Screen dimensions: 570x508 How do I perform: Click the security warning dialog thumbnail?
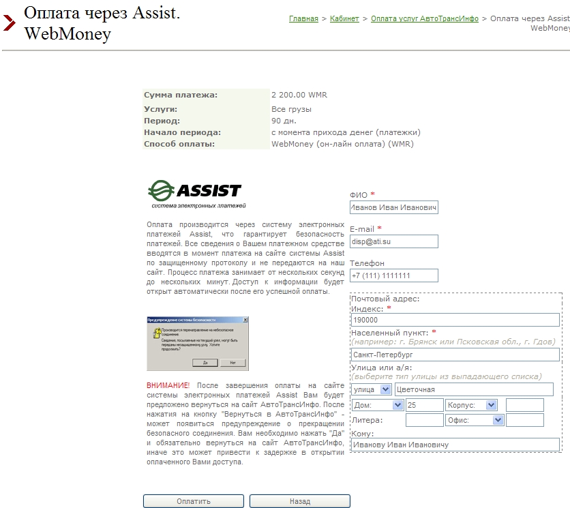click(x=198, y=343)
